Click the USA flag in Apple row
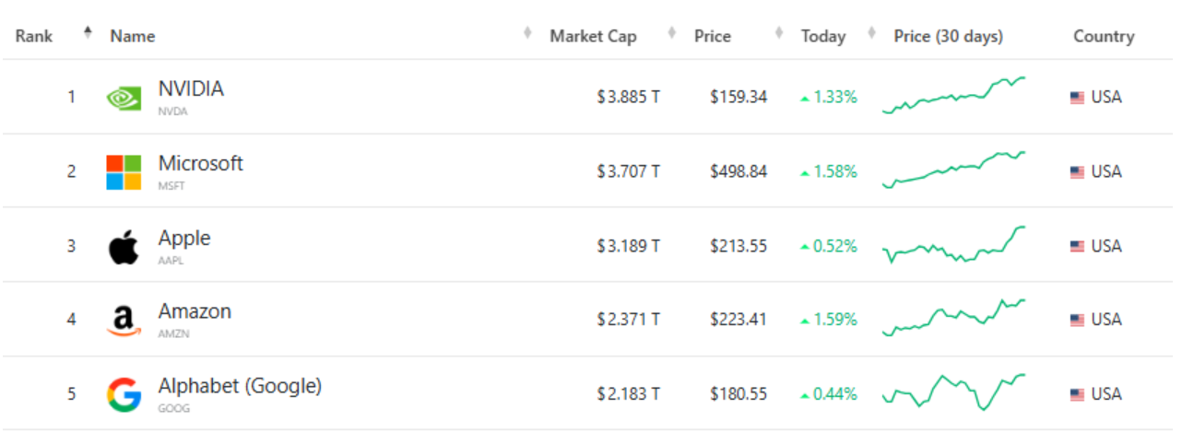Image resolution: width=1182 pixels, height=444 pixels. tap(1077, 246)
